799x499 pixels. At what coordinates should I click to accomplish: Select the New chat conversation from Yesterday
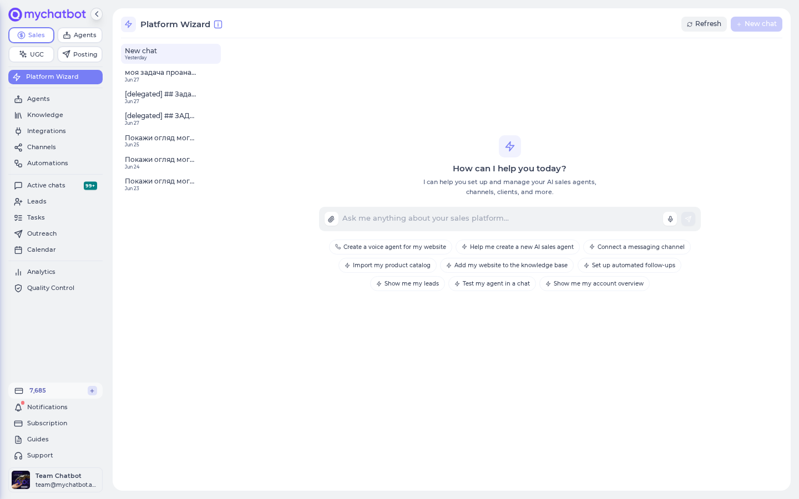171,54
